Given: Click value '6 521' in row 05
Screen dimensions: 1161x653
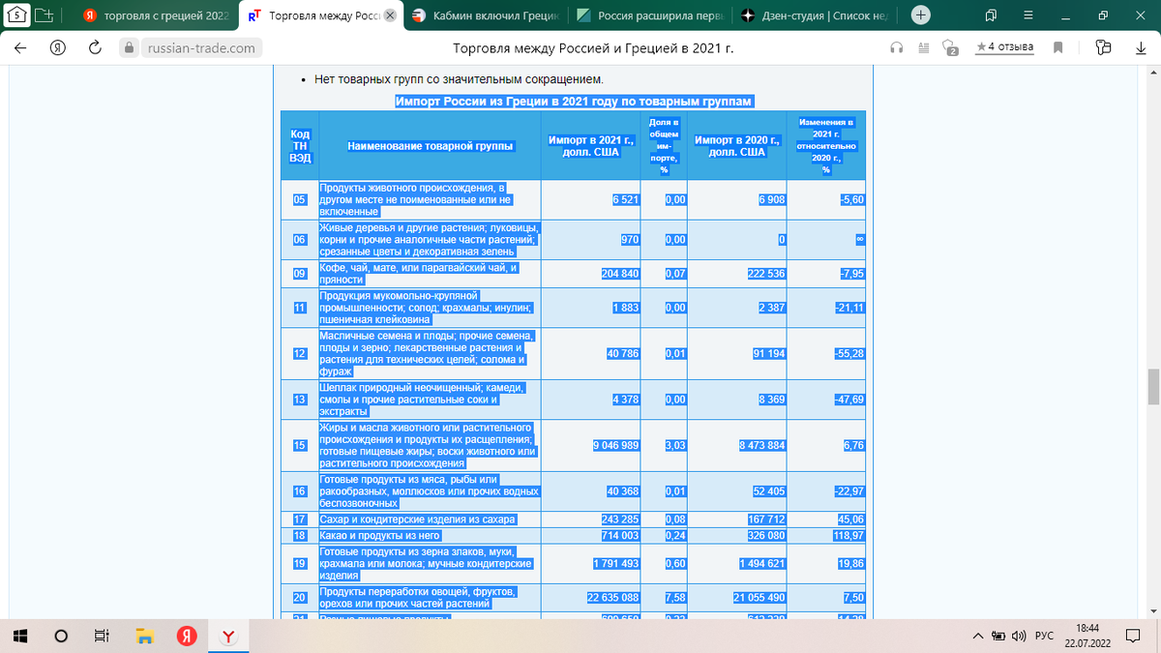Looking at the screenshot, I should [626, 199].
